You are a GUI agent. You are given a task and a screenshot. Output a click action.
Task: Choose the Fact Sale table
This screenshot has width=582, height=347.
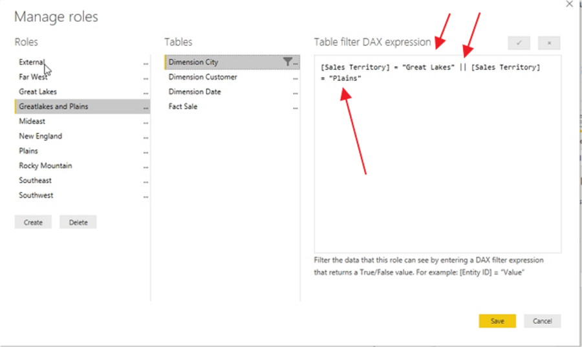pyautogui.click(x=183, y=106)
